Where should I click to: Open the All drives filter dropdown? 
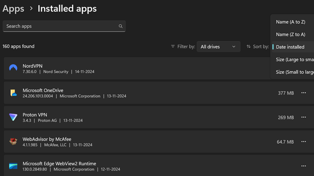[x=218, y=47]
